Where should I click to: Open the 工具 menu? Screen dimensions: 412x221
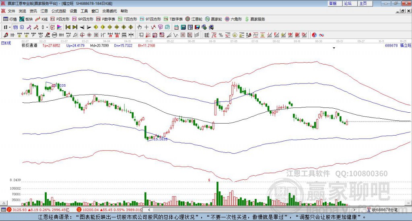coord(84,11)
